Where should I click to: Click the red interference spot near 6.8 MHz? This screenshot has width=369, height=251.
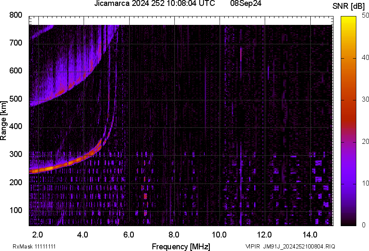[x=145, y=196]
